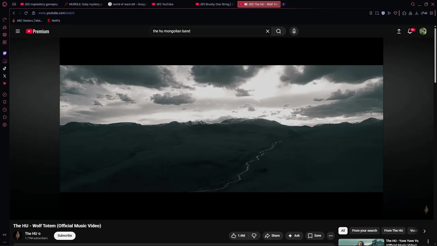Add page to bookmarks with heart icon
The image size is (437, 246).
tap(395, 13)
